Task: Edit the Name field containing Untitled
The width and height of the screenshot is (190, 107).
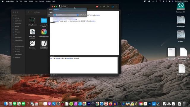Action: (x=70, y=10)
